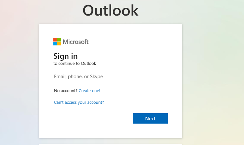Viewport: 244px width, 145px height.
Task: Click the 'to continue to Outlook' subtitle
Action: pyautogui.click(x=75, y=64)
